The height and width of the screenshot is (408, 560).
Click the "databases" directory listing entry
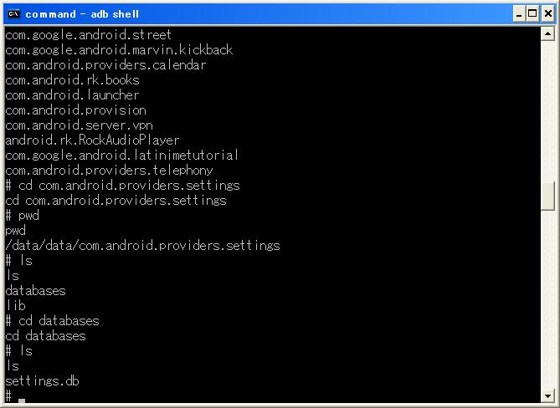pyautogui.click(x=35, y=291)
